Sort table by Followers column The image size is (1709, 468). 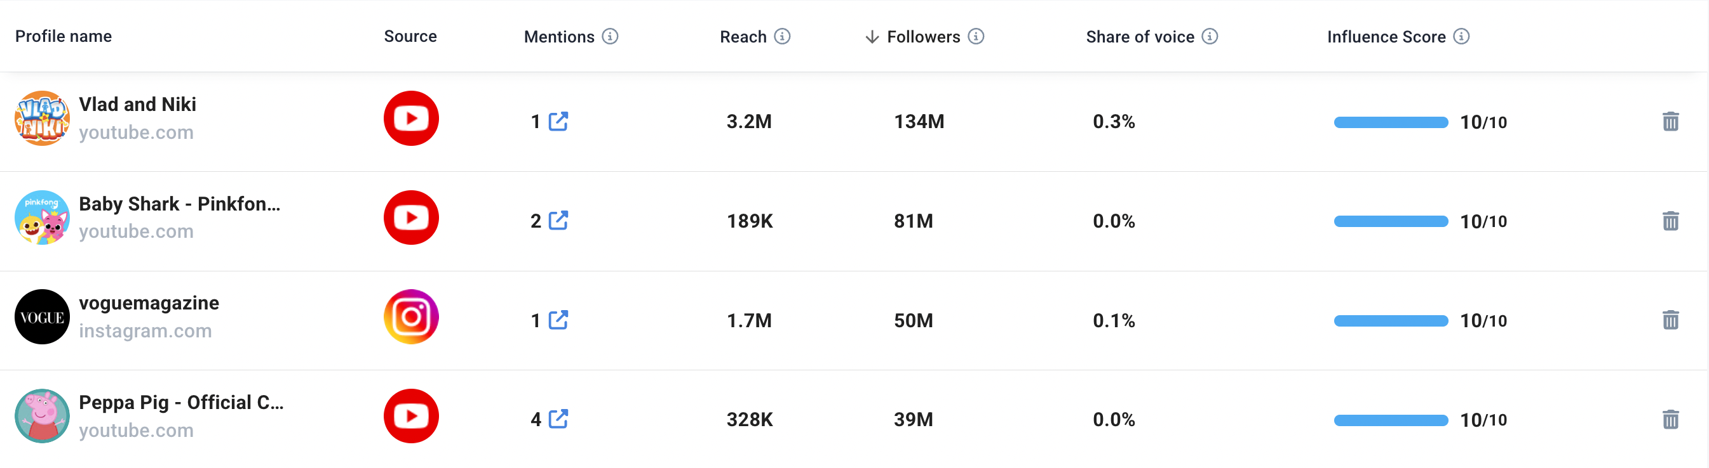coord(923,36)
